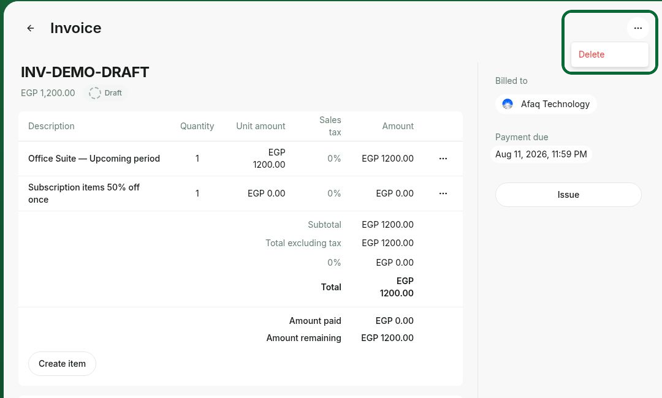Viewport: 662px width, 398px height.
Task: Open the invoice more-options menu at top right
Action: [x=638, y=28]
